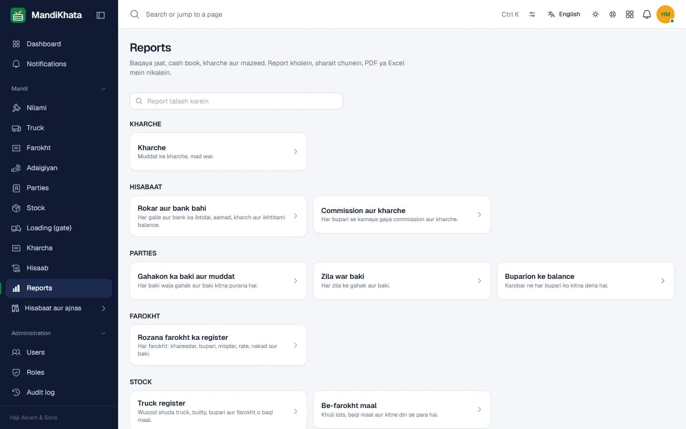This screenshot has width=686, height=429.
Task: Open the apps grid icon
Action: pyautogui.click(x=630, y=14)
